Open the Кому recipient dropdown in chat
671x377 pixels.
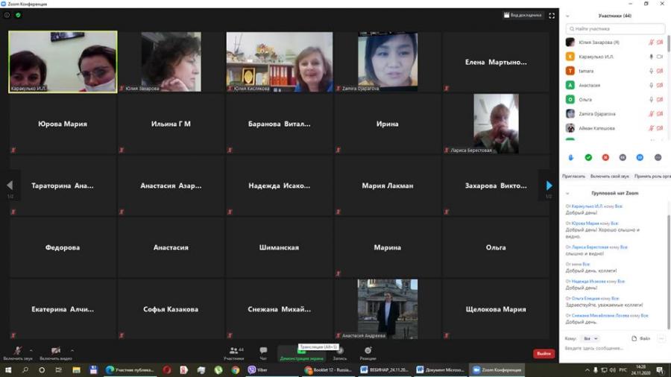point(590,338)
